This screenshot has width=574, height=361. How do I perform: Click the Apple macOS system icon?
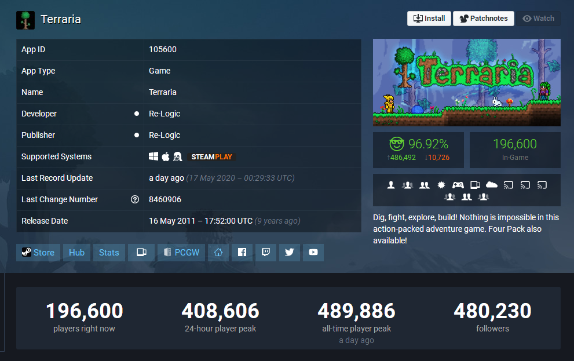166,156
